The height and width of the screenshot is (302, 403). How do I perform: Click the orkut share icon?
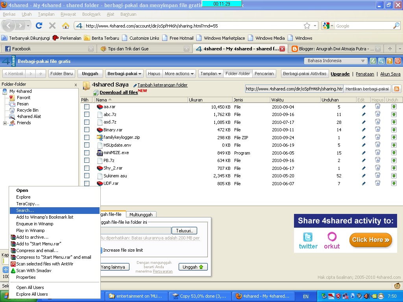pyautogui.click(x=331, y=240)
